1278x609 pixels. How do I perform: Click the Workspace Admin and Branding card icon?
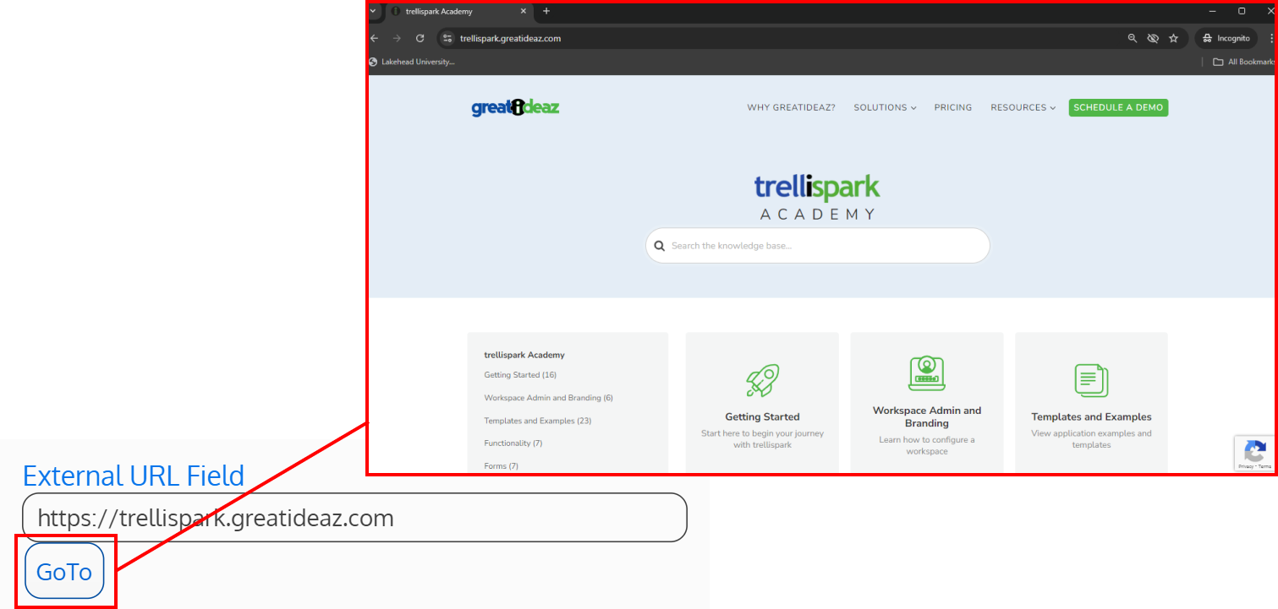pos(927,373)
